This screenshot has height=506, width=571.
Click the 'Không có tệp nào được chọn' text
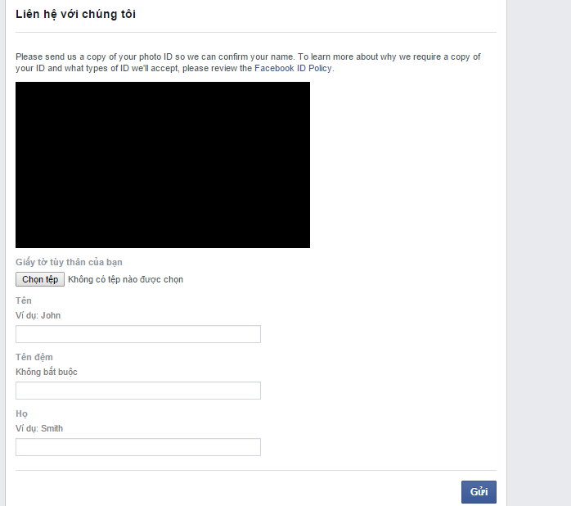click(126, 280)
